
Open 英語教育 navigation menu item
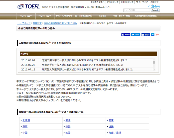coord(103,16)
